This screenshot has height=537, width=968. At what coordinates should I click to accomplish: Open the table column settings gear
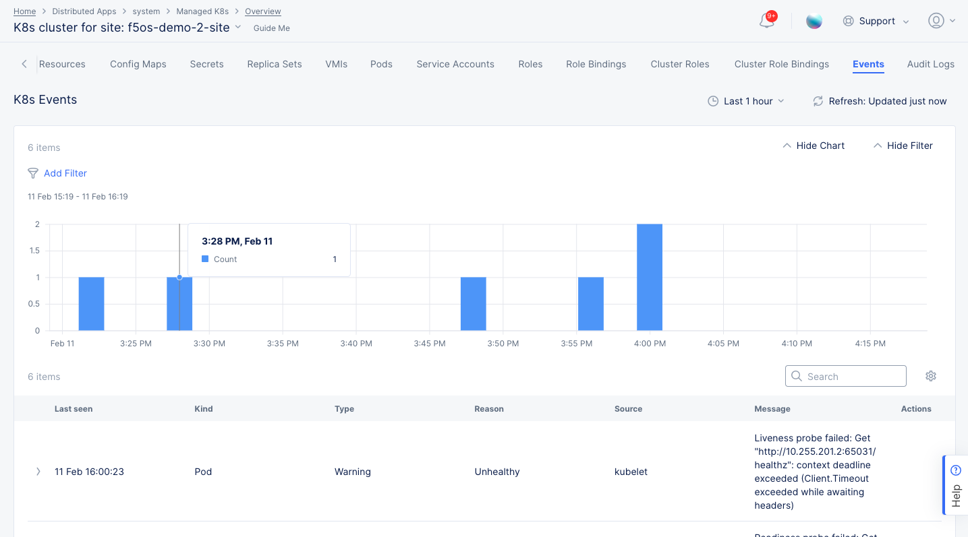pyautogui.click(x=931, y=376)
